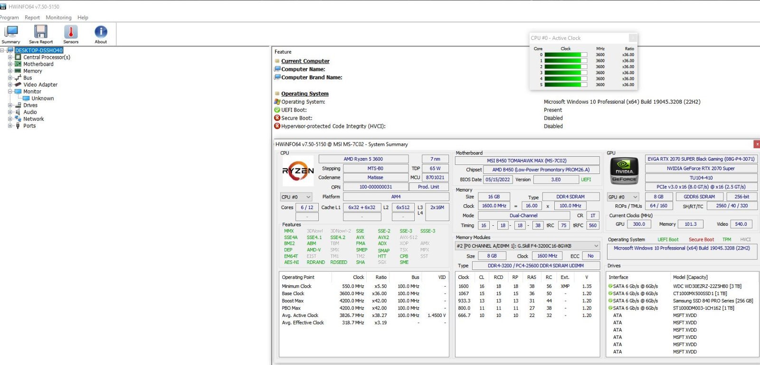Expand the Drives tree node
This screenshot has height=365, width=760.
[10, 105]
